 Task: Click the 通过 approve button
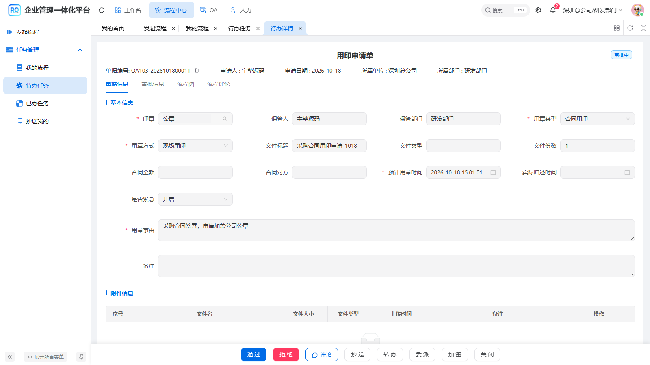point(253,354)
